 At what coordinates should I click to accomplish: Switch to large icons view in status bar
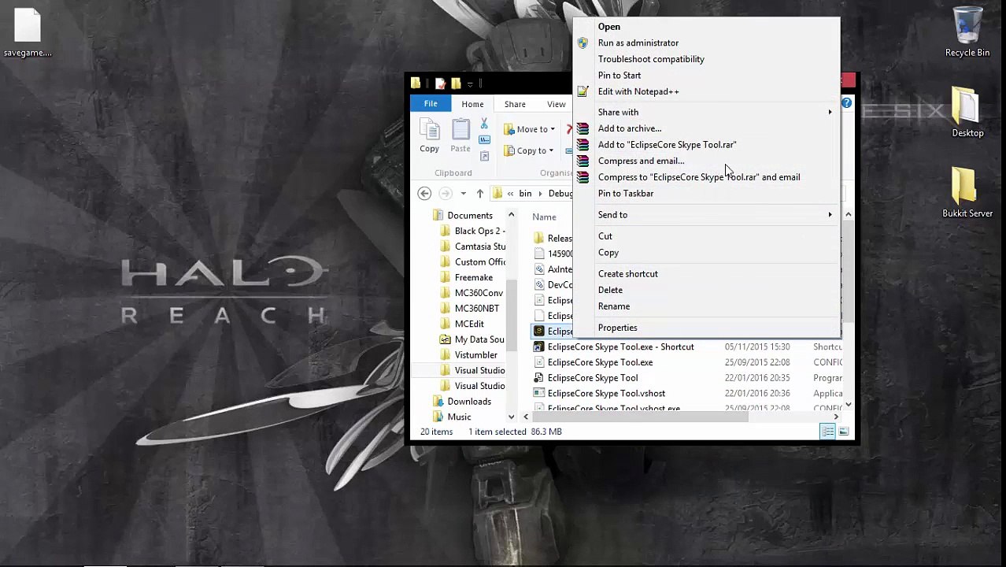coord(844,432)
